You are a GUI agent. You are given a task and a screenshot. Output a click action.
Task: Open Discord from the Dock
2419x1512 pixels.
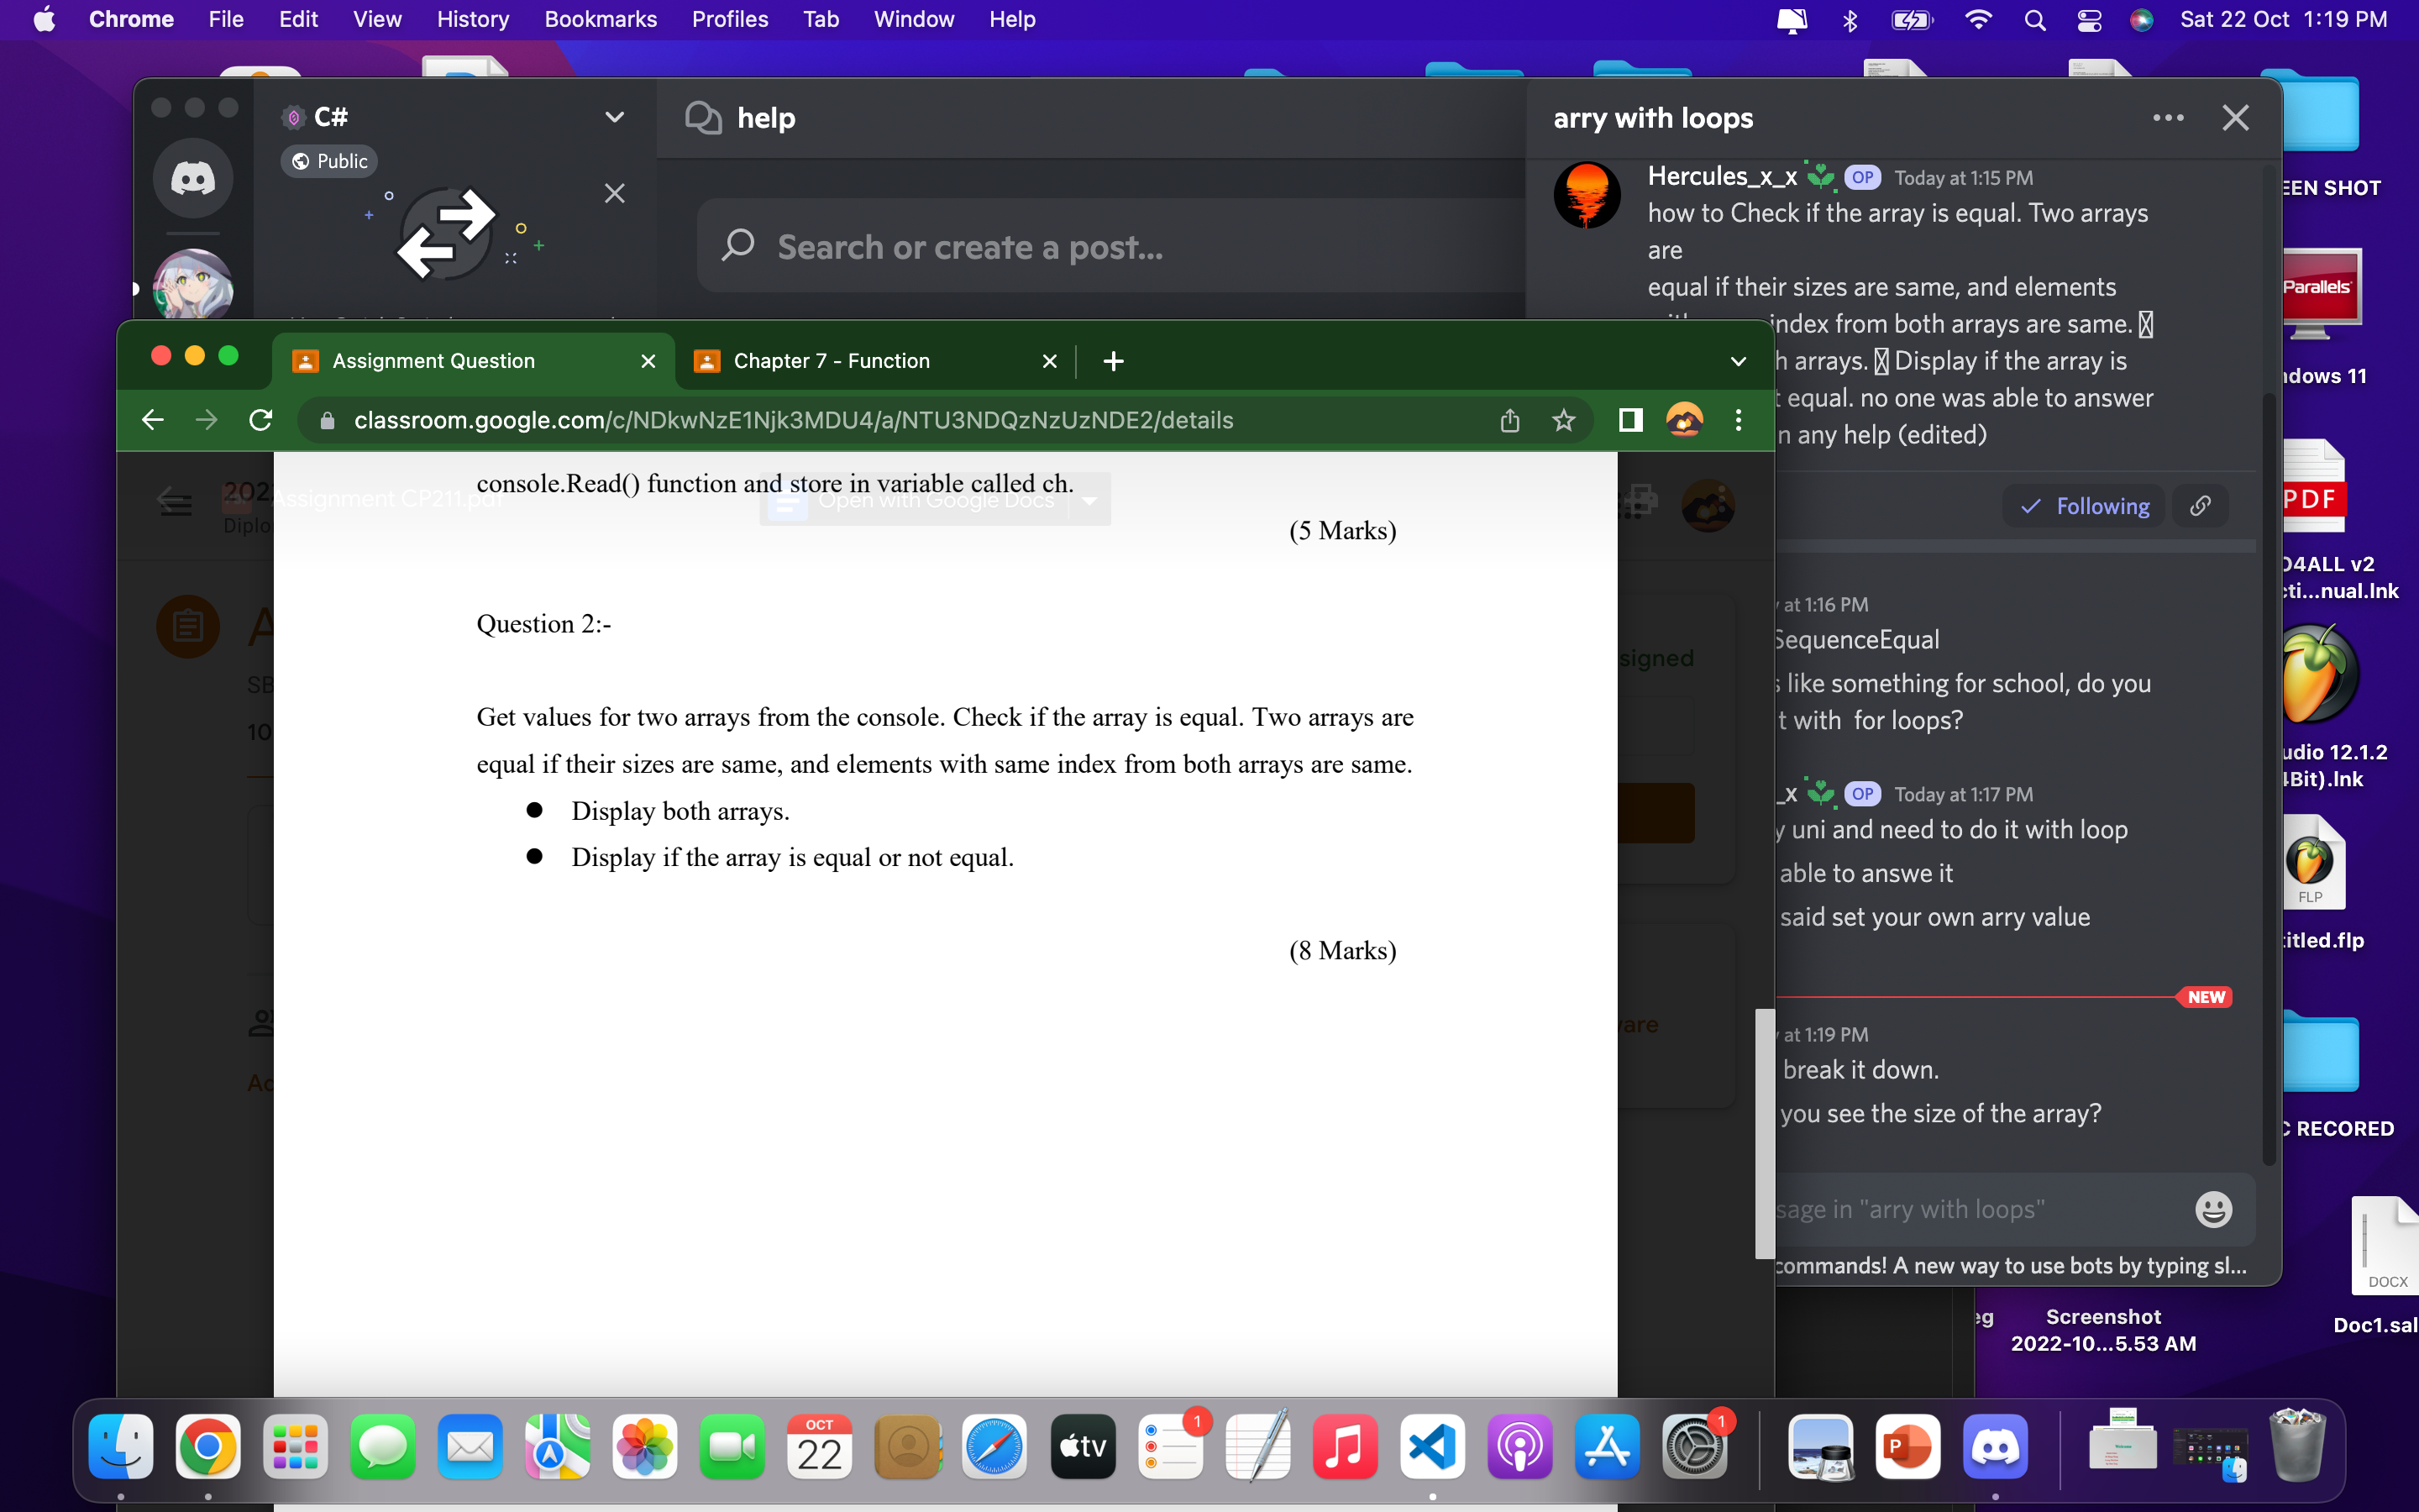[1995, 1446]
